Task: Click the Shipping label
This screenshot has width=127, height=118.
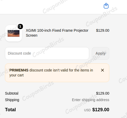Action: point(12,100)
